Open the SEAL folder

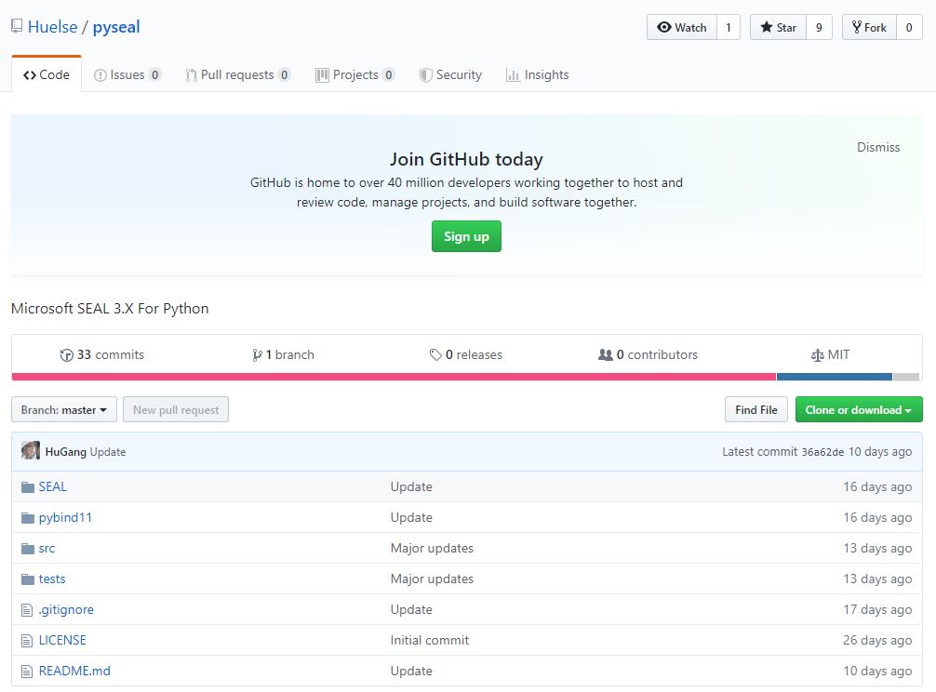52,486
